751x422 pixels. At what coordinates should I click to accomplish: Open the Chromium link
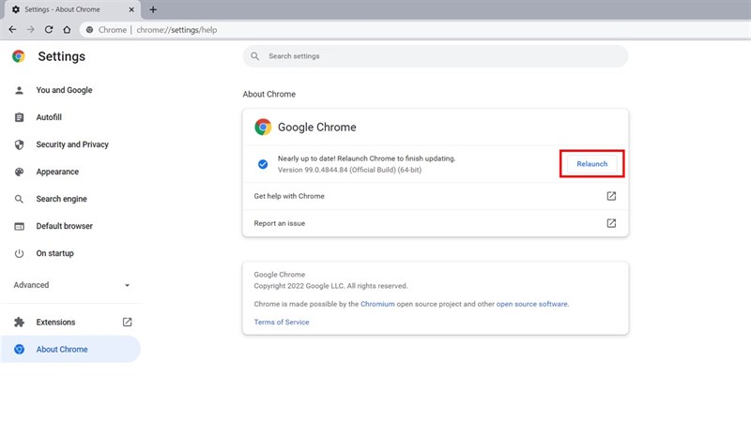[377, 304]
